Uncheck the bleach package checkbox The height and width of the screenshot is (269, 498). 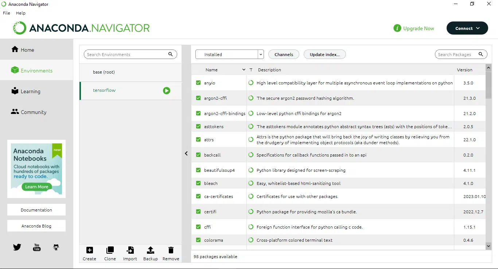(198, 183)
